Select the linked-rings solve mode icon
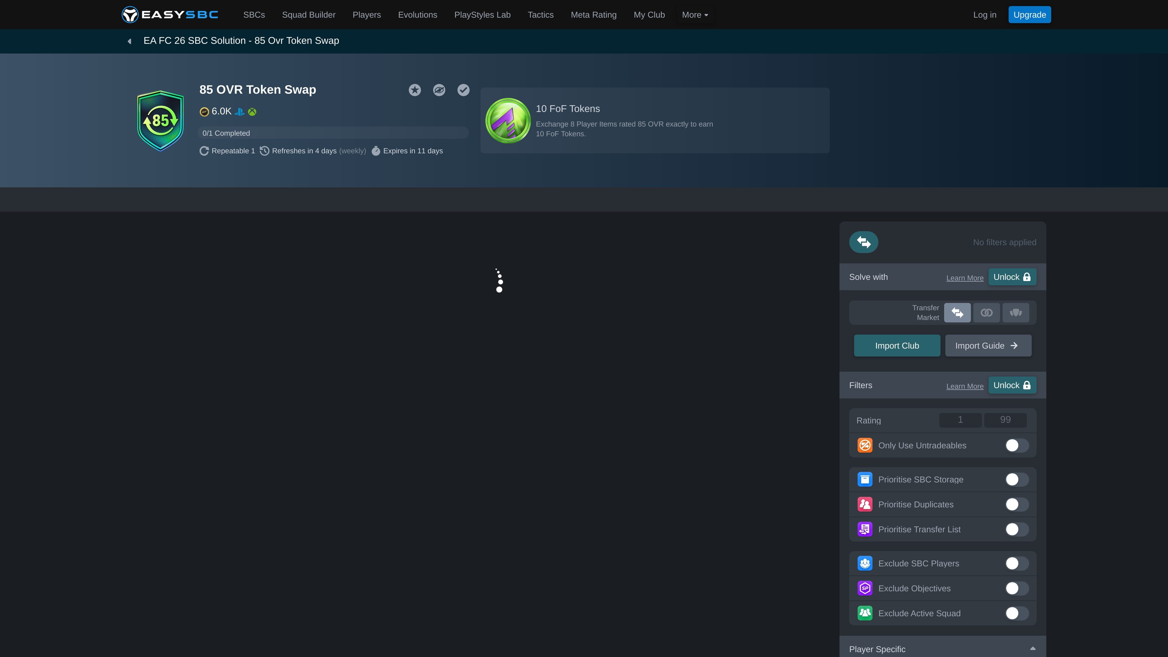This screenshot has height=657, width=1168. tap(986, 313)
